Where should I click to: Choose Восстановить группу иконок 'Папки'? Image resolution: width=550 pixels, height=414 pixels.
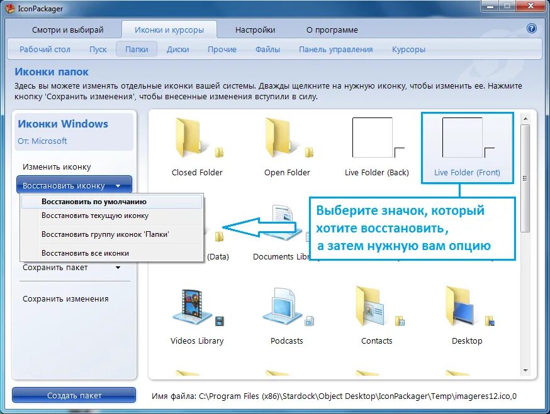point(111,234)
